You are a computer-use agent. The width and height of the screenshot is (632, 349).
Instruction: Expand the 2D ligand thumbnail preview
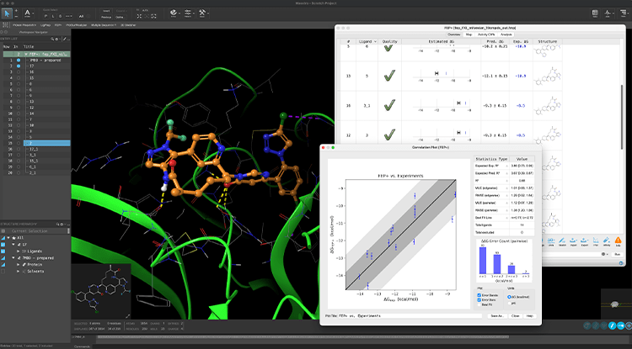[x=128, y=316]
